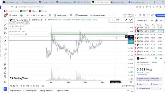This screenshot has width=165, height=93.
Task: Select the crosshair cursor tool
Action: (x=5, y=21)
